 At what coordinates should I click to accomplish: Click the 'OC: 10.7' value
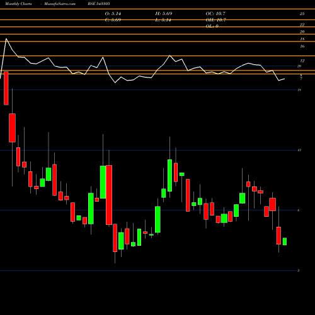pyautogui.click(x=215, y=14)
